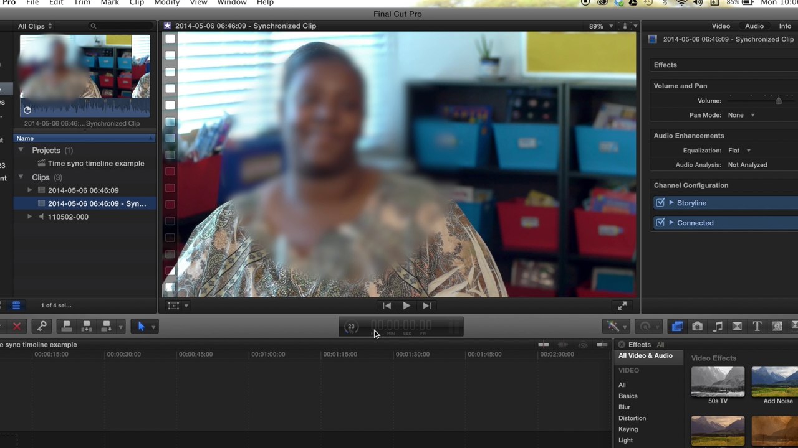Open the Edit menu

click(x=56, y=2)
